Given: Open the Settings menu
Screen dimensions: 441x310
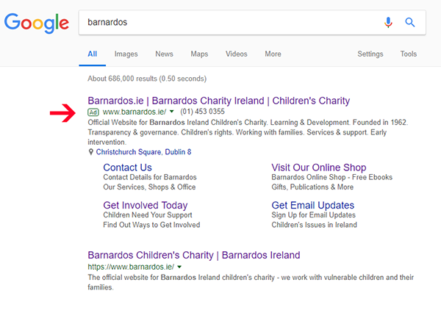Looking at the screenshot, I should click(370, 54).
